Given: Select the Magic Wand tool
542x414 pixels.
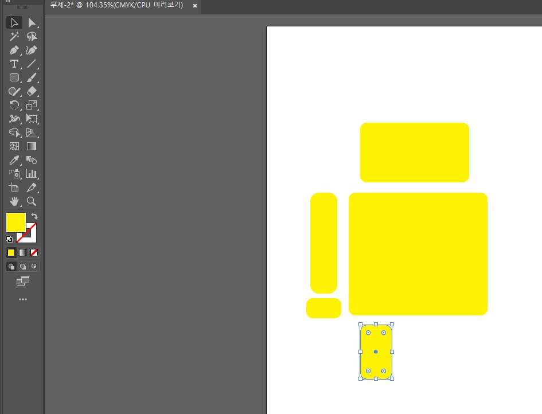Looking at the screenshot, I should [x=14, y=36].
